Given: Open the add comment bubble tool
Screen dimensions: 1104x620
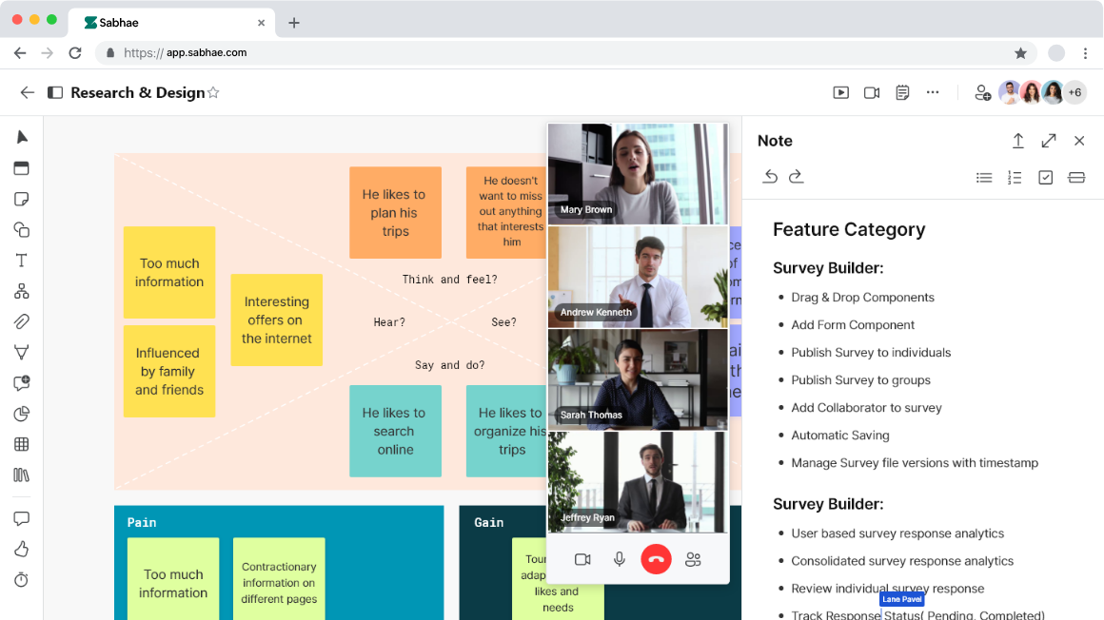Looking at the screenshot, I should point(22,383).
